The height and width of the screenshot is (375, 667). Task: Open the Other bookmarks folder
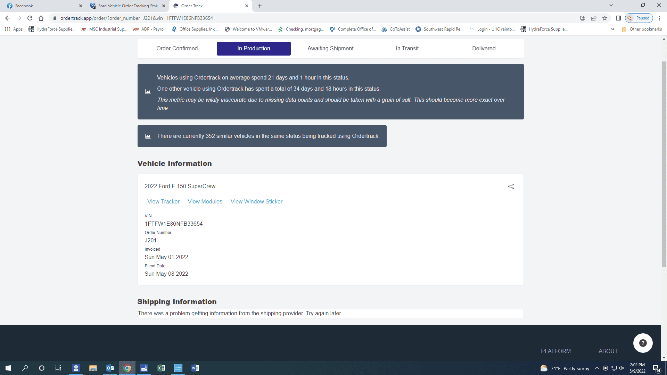coord(642,29)
